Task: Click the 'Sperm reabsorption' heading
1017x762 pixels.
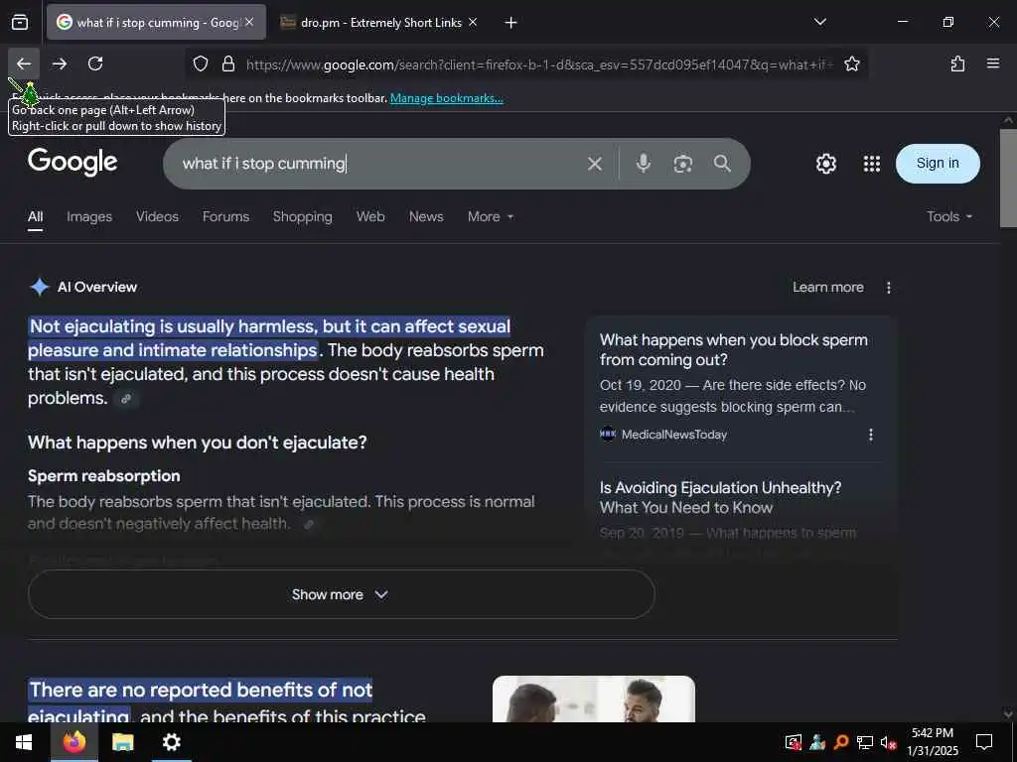Action: tap(103, 475)
